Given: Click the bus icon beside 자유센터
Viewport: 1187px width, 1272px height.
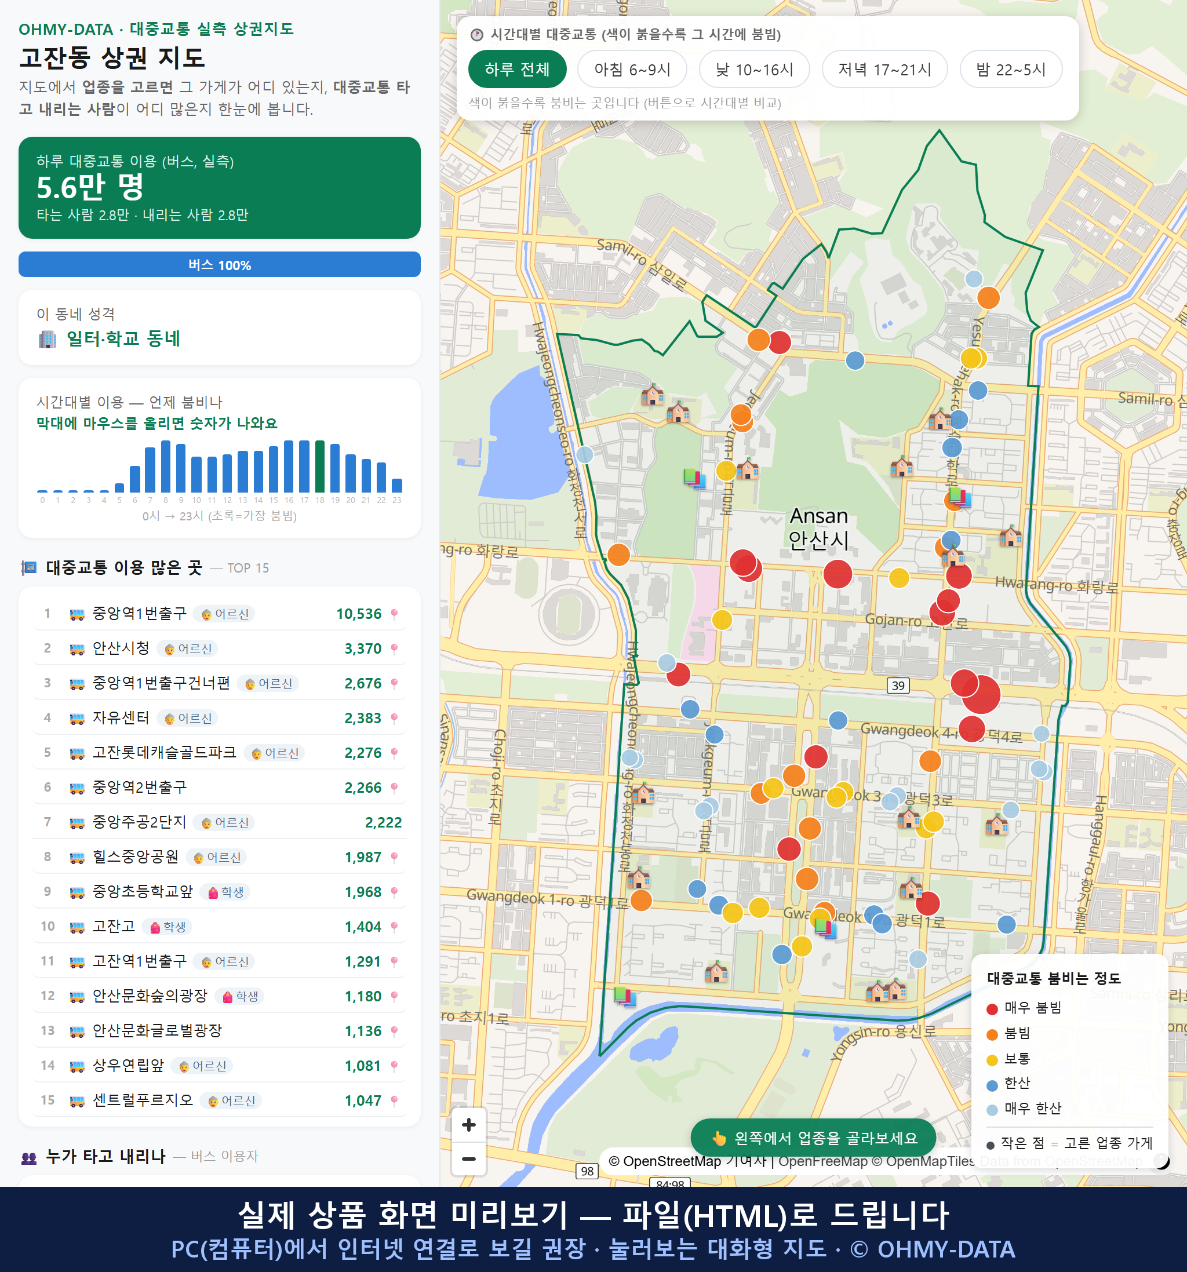Looking at the screenshot, I should coord(77,719).
